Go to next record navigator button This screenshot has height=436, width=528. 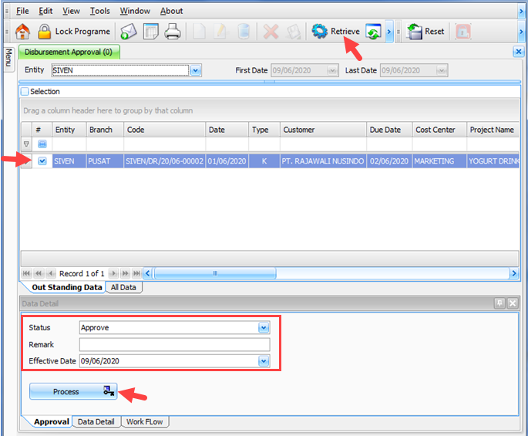pyautogui.click(x=113, y=273)
